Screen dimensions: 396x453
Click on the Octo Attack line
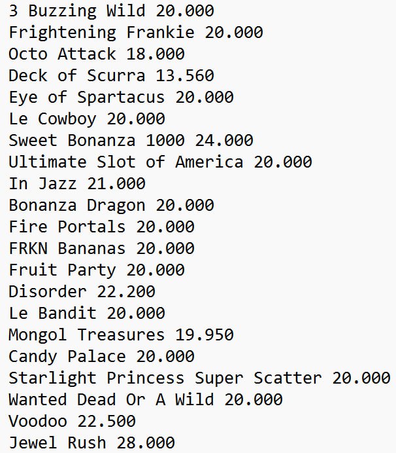[x=96, y=54]
